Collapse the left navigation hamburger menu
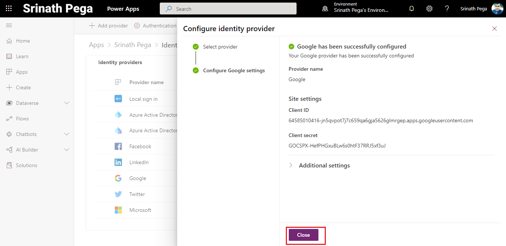Image resolution: width=506 pixels, height=246 pixels. (9, 25)
